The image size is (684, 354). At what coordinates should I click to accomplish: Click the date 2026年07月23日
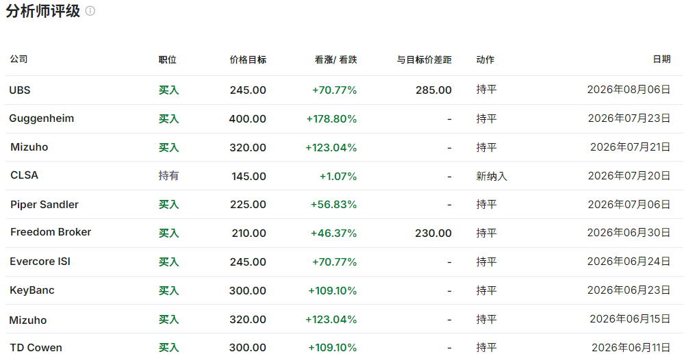click(629, 118)
